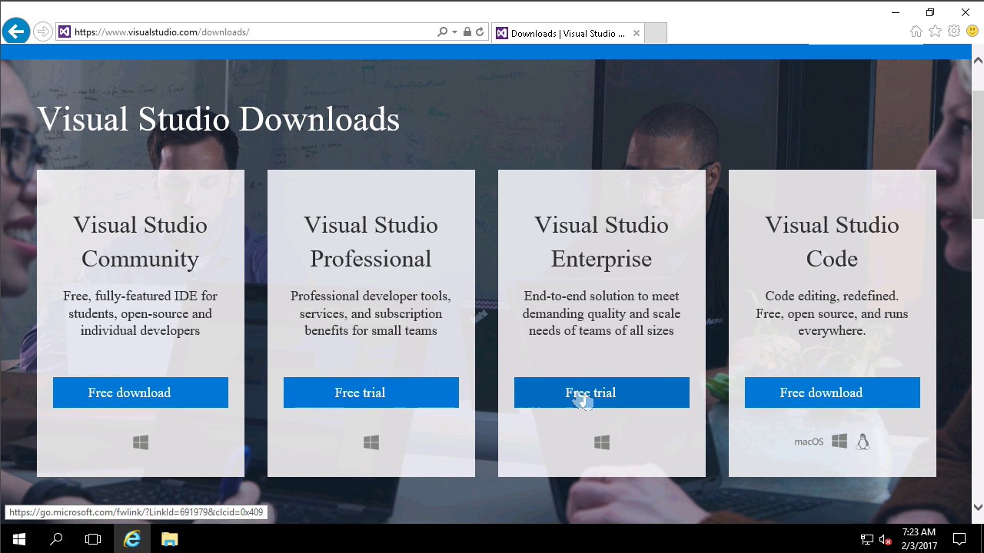This screenshot has height=553, width=984.
Task: Click the Visual Studio Community heading
Action: [x=140, y=241]
